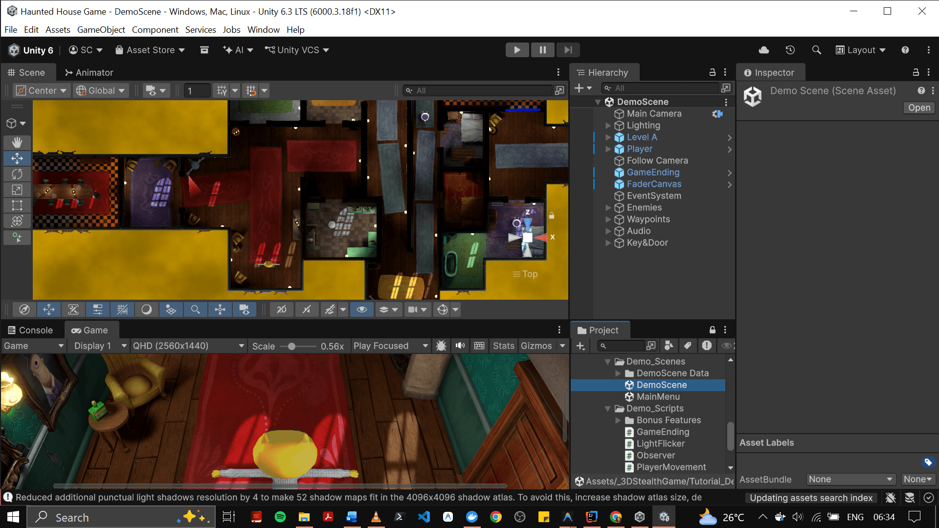
Task: Select MainMenu scene in Project panel
Action: click(658, 396)
